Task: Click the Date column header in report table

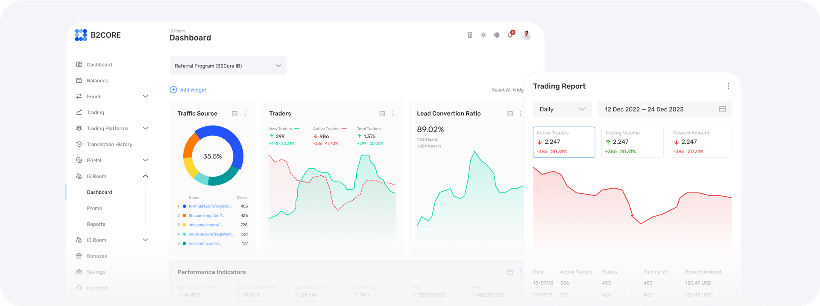Action: click(x=538, y=272)
